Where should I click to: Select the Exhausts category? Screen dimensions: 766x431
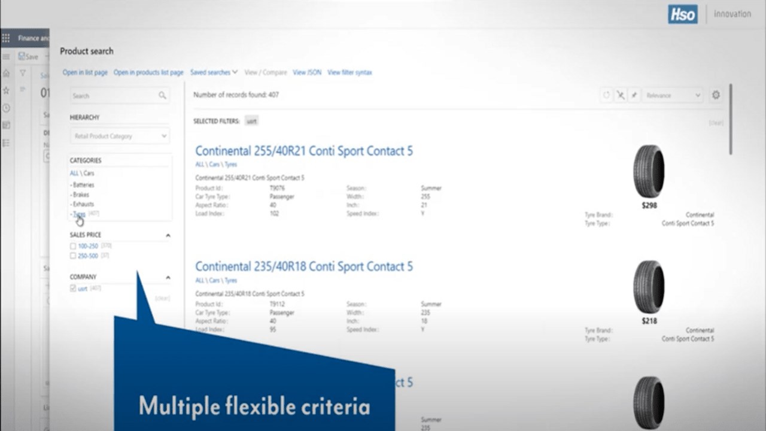[83, 204]
